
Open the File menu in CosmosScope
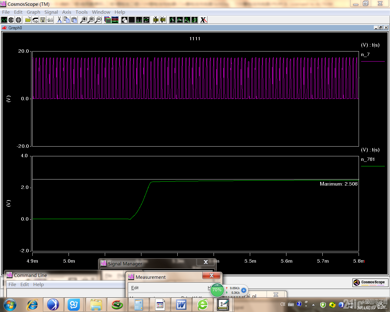[x=6, y=12]
